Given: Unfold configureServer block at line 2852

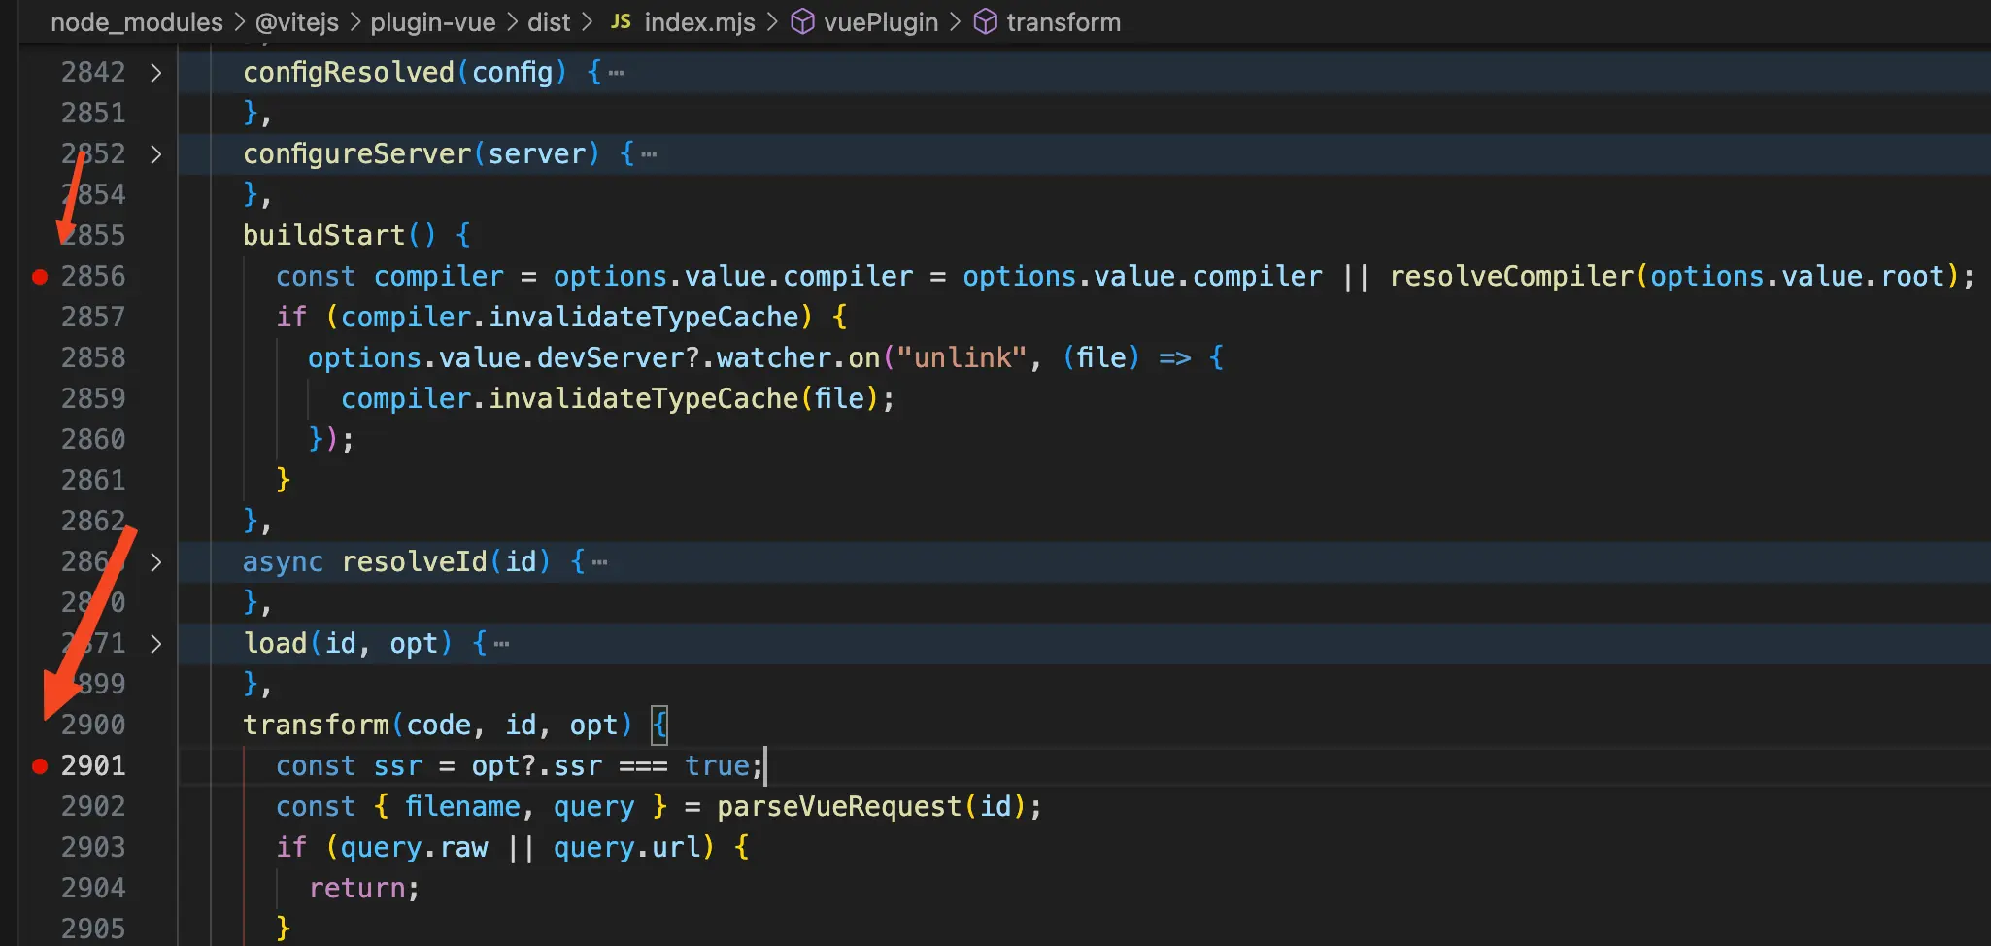Looking at the screenshot, I should pyautogui.click(x=155, y=154).
